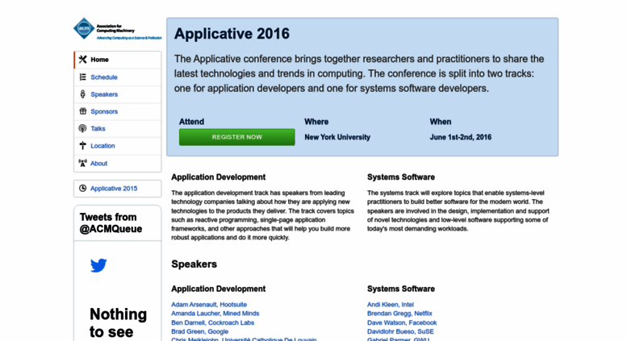Image resolution: width=627 pixels, height=341 pixels.
Task: Click the Where label
Action: point(316,122)
